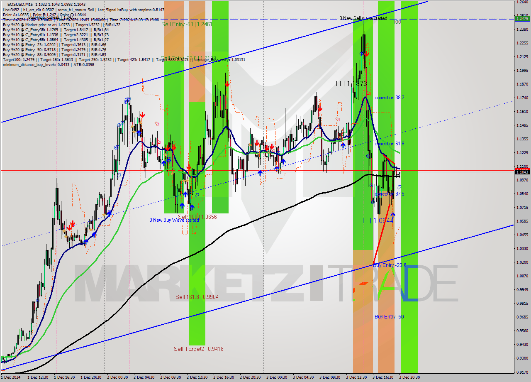Click the 'minimum_distance_buy_levels: 0.0433' line
531x382 pixels.
click(x=48, y=64)
